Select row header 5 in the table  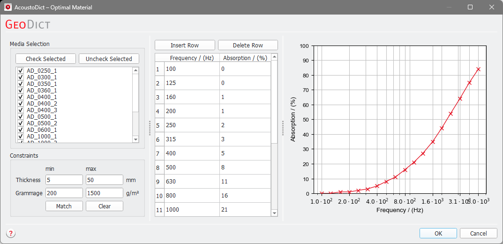(x=159, y=125)
